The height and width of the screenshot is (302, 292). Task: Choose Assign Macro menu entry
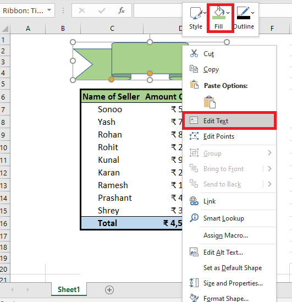tap(229, 235)
